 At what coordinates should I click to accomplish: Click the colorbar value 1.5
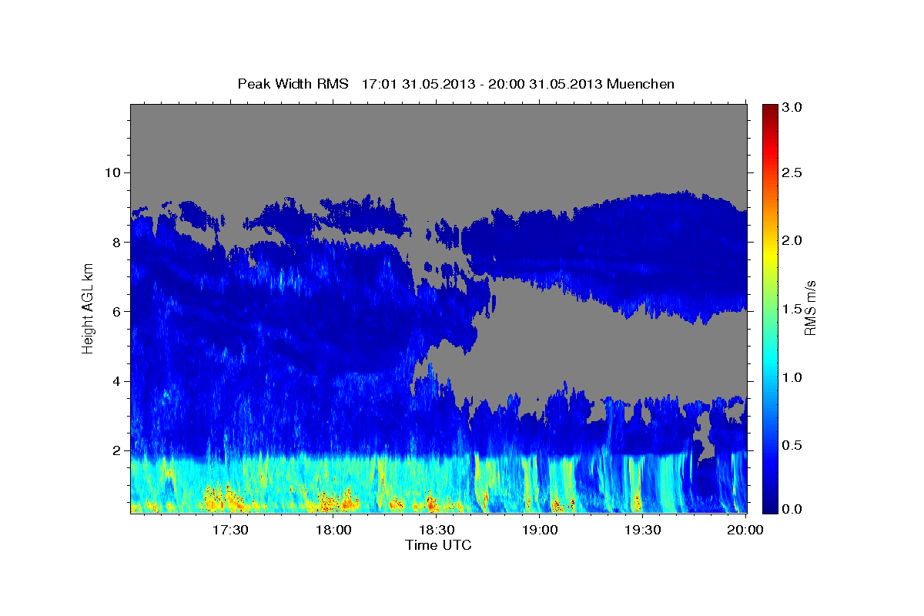tap(793, 309)
